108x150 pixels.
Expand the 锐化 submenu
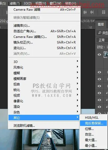(x=44, y=90)
